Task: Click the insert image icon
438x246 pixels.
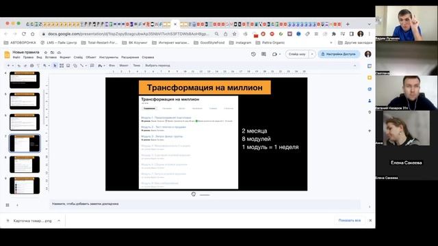Action: [x=68, y=66]
